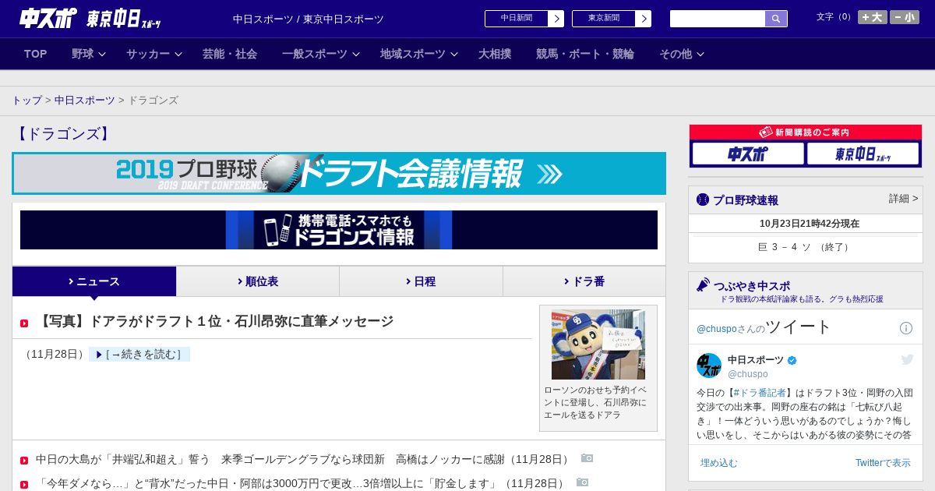Click #ドラ番記者 hashtag in tweet
This screenshot has height=491, width=935.
click(759, 393)
